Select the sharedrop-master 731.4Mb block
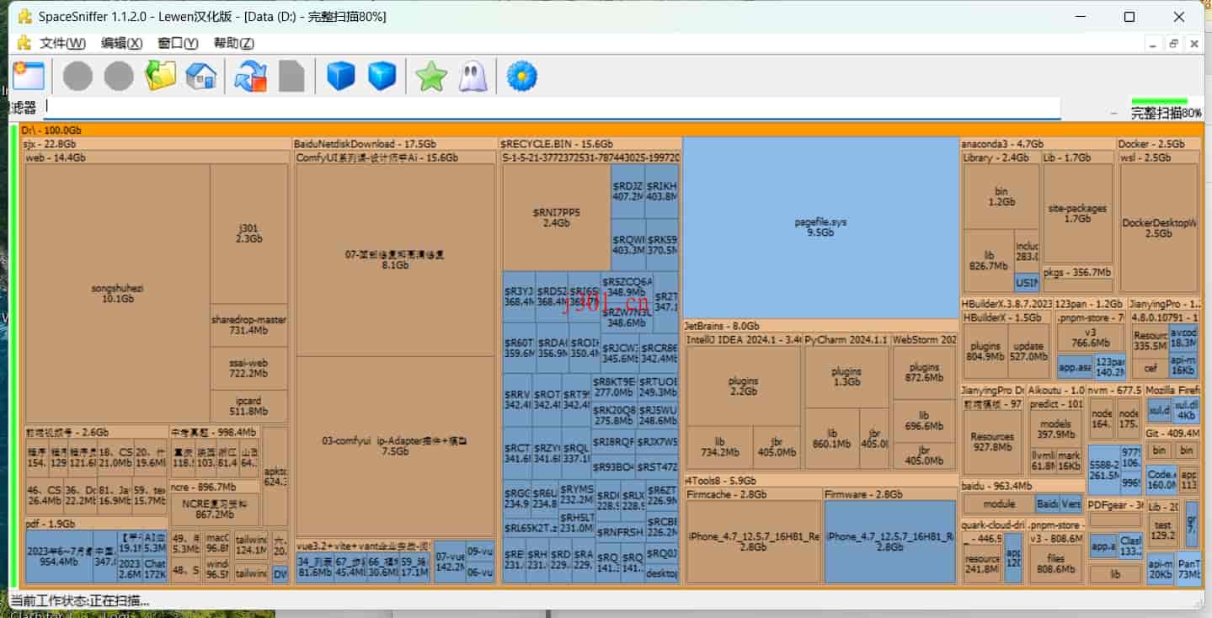This screenshot has width=1212, height=618. 248,325
